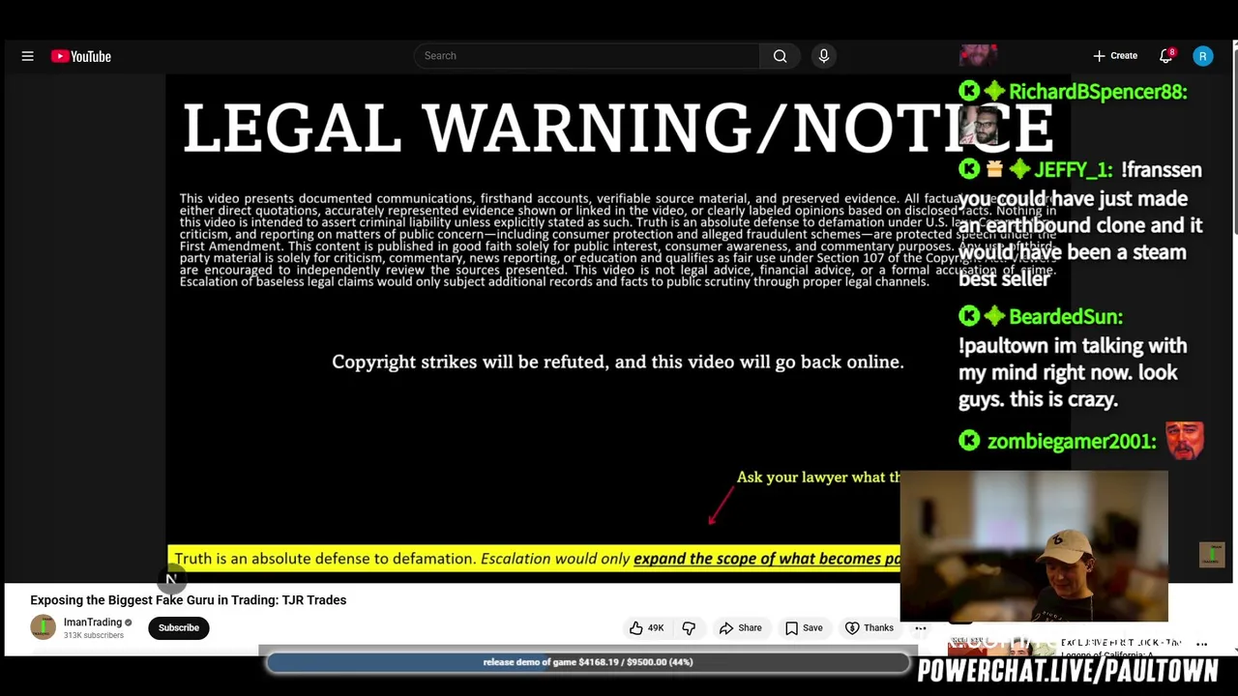
Task: Start voice search with the microphone icon
Action: 824,56
